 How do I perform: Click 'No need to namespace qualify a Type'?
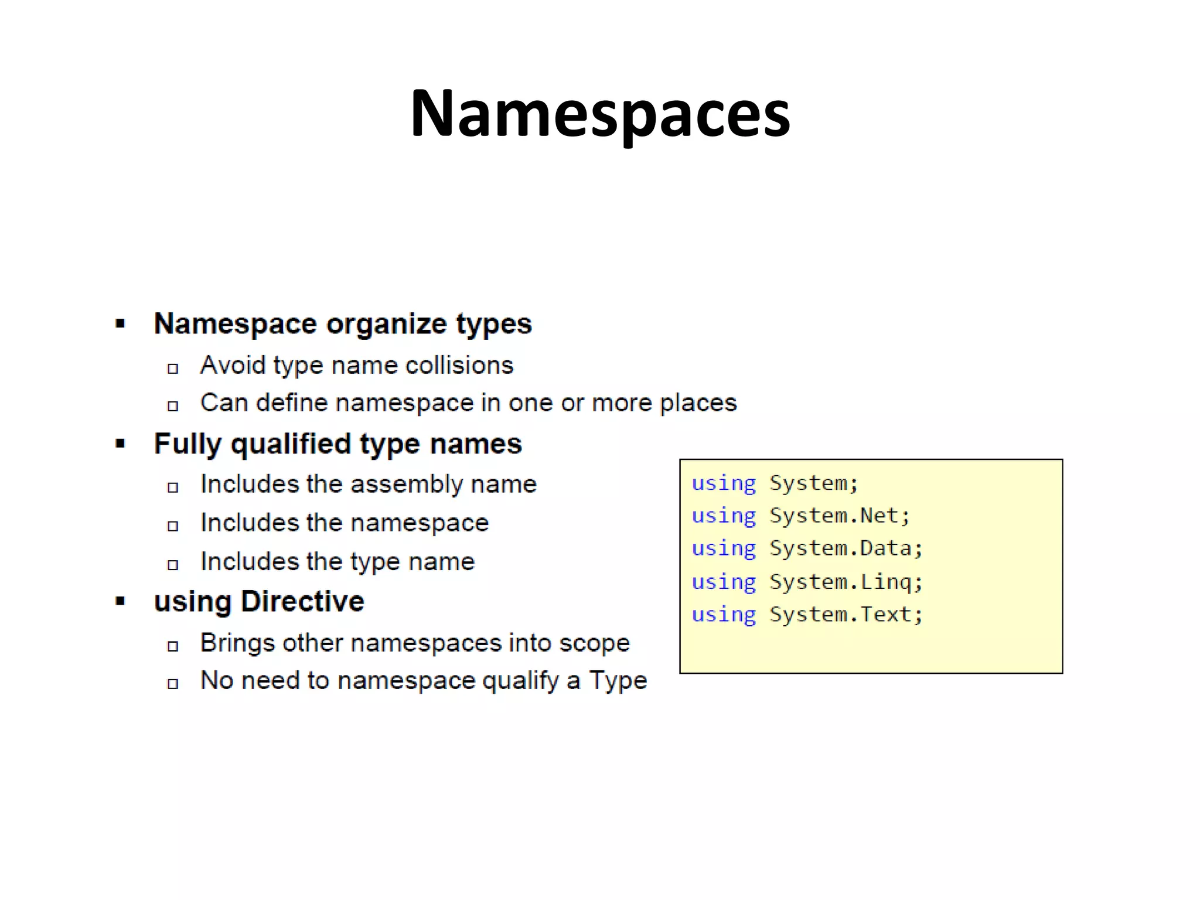click(x=424, y=681)
